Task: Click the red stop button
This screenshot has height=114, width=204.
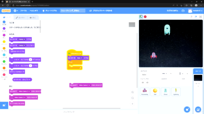Action: (145, 17)
